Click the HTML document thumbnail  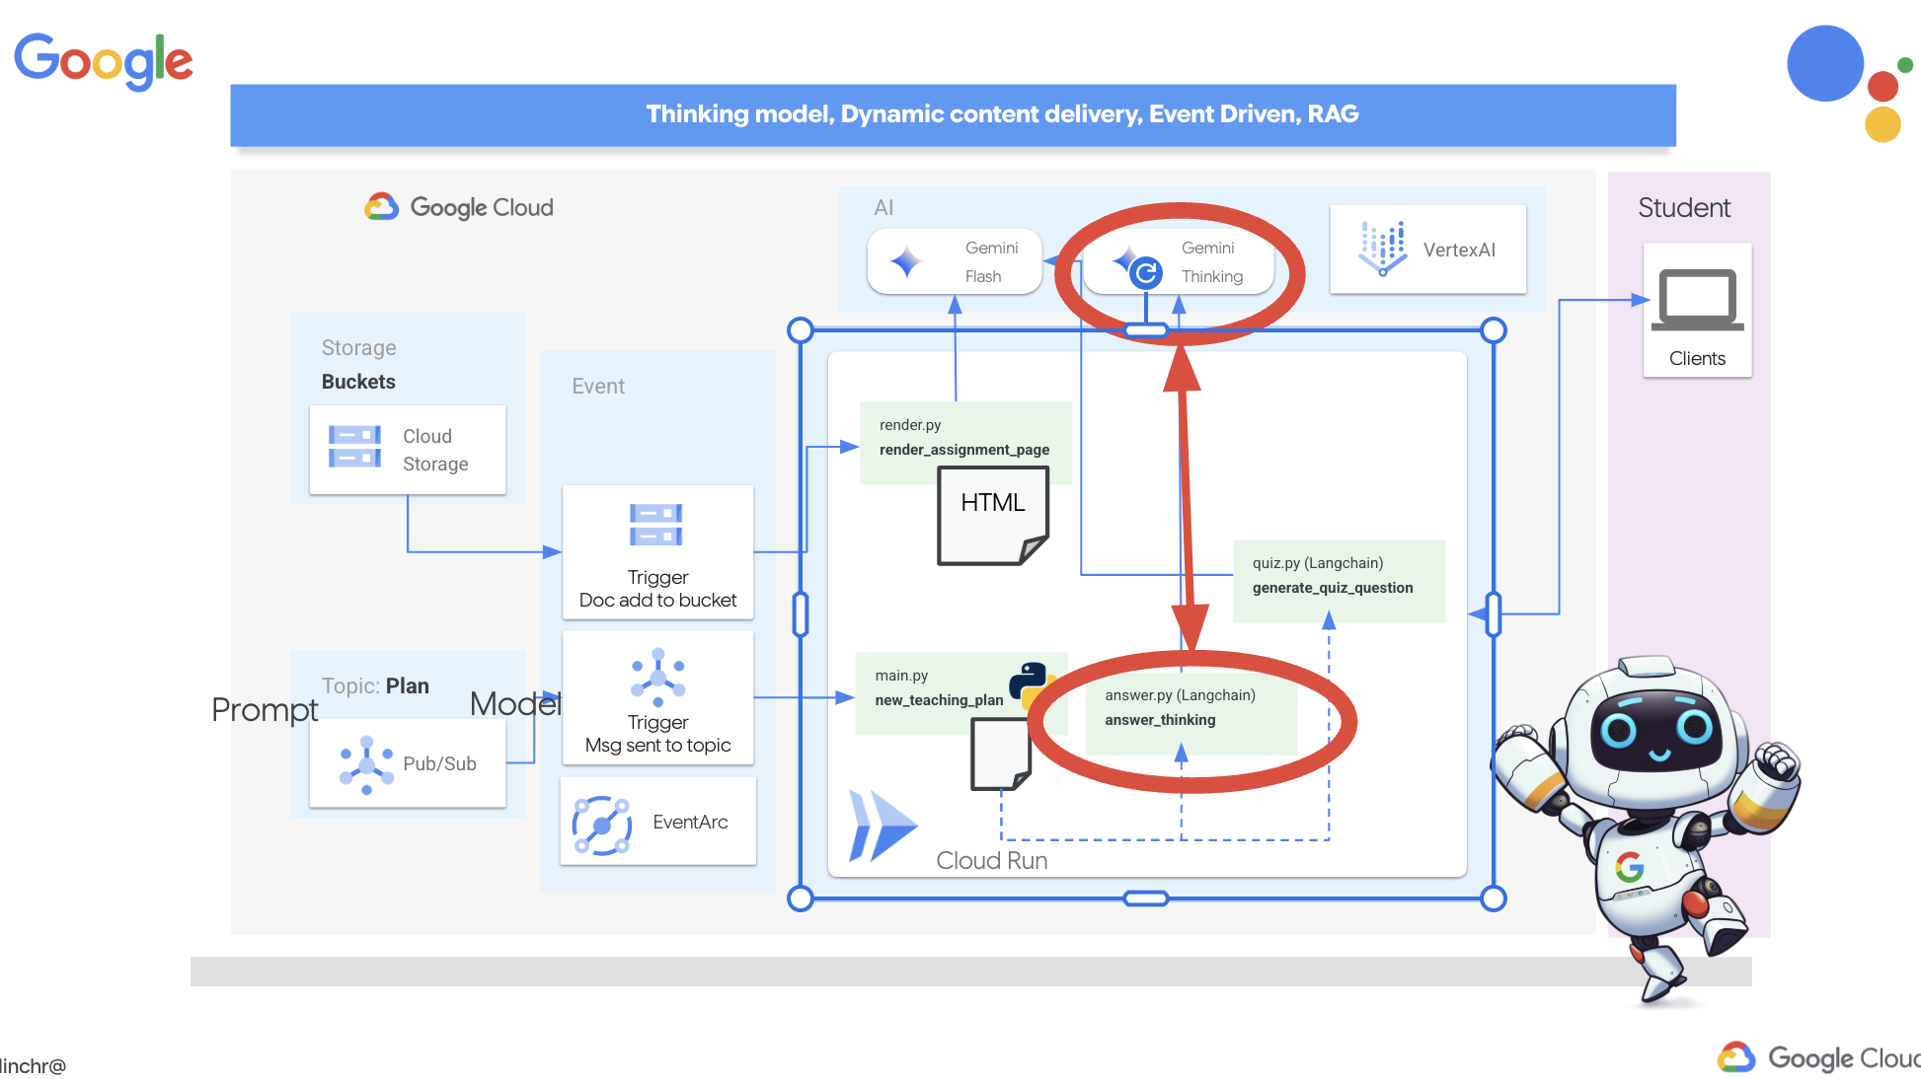click(989, 514)
